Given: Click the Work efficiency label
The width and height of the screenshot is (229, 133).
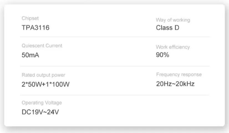Looking at the screenshot, I should pyautogui.click(x=173, y=47).
